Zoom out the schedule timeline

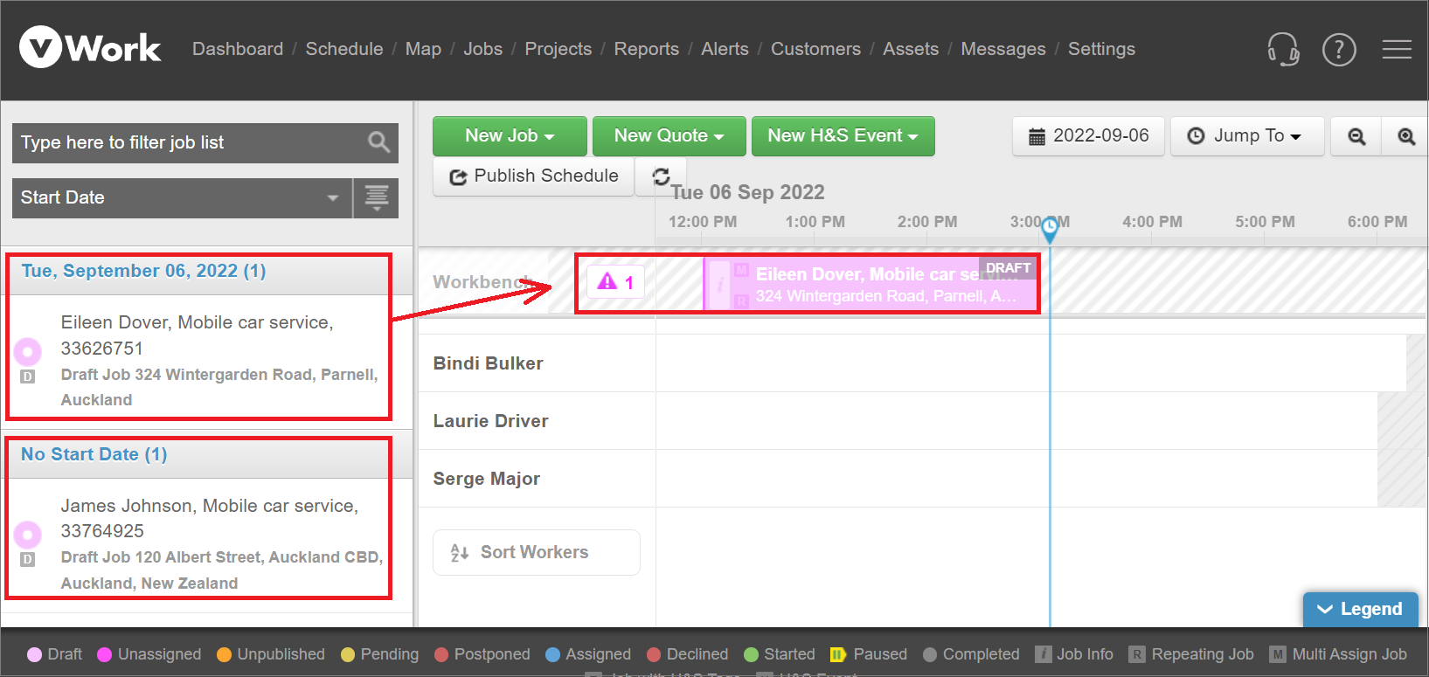pos(1356,136)
